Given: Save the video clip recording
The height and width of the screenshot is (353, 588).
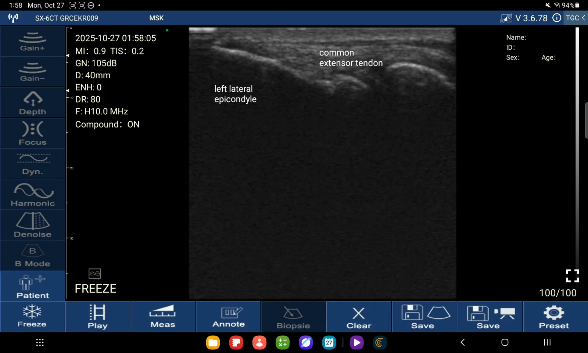Looking at the screenshot, I should click(x=490, y=317).
